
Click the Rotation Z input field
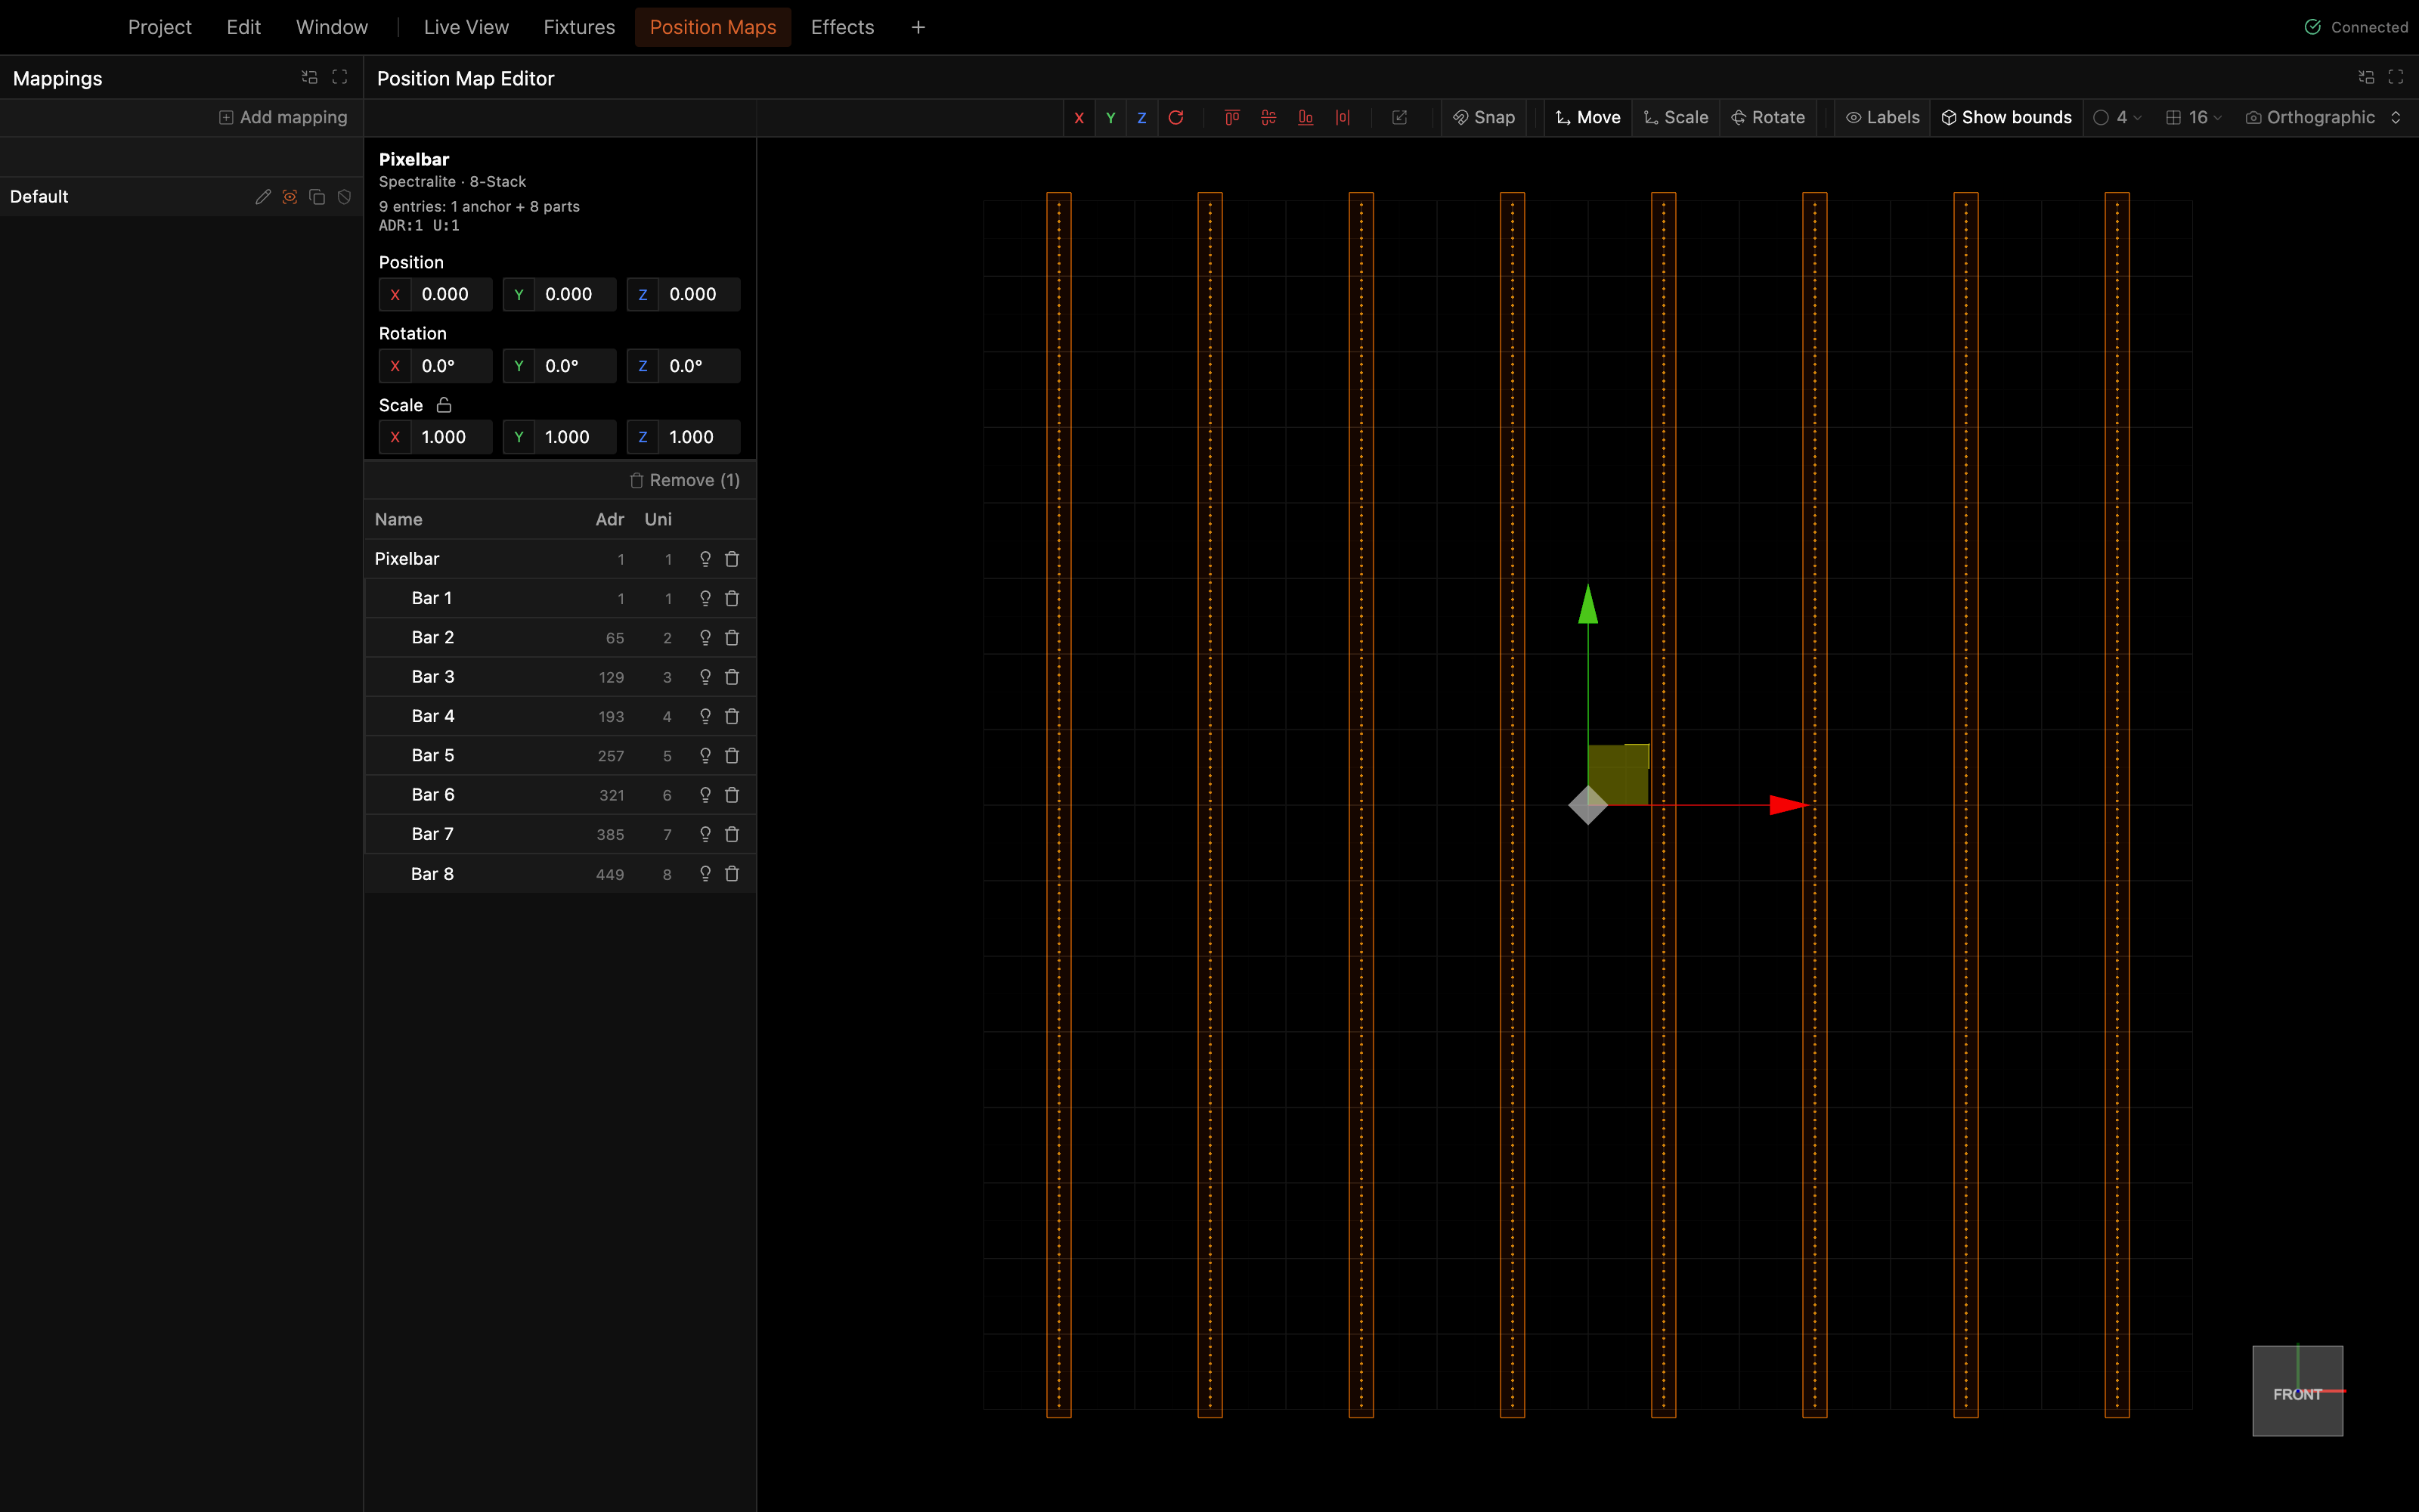tap(683, 366)
